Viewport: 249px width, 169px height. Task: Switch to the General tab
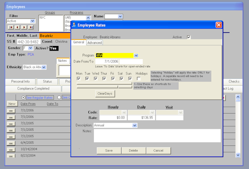78,42
